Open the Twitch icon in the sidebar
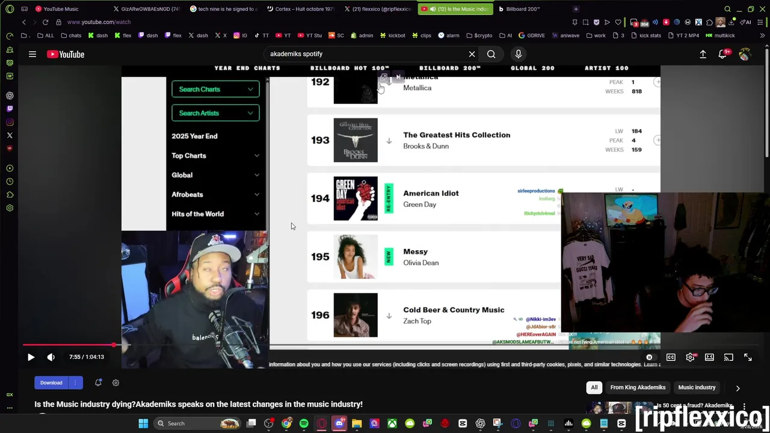This screenshot has height=433, width=770. point(10,109)
